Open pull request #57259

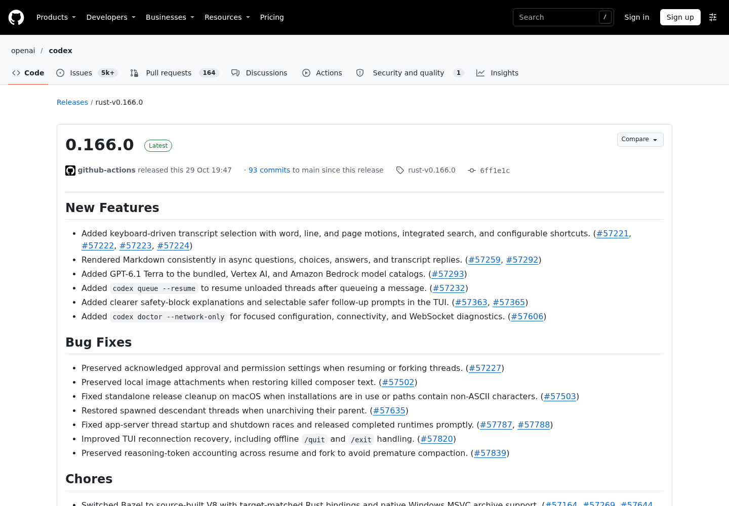point(484,260)
